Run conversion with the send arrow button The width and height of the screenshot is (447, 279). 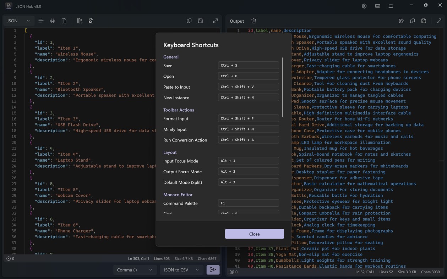[213, 270]
